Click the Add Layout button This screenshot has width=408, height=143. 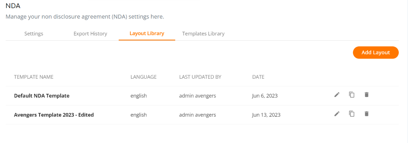376,52
